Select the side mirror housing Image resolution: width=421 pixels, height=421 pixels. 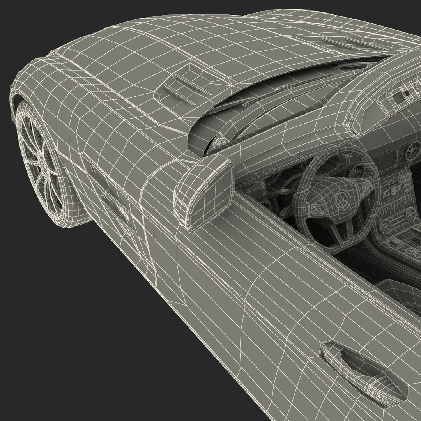point(203,193)
